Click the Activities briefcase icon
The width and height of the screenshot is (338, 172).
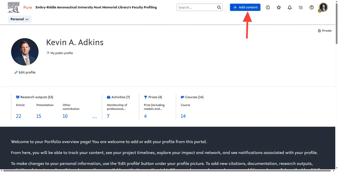108,97
